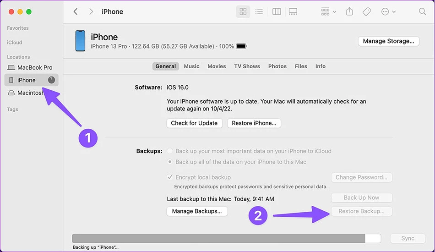Click the iPhone device image
This screenshot has width=435, height=252.
[x=81, y=41]
